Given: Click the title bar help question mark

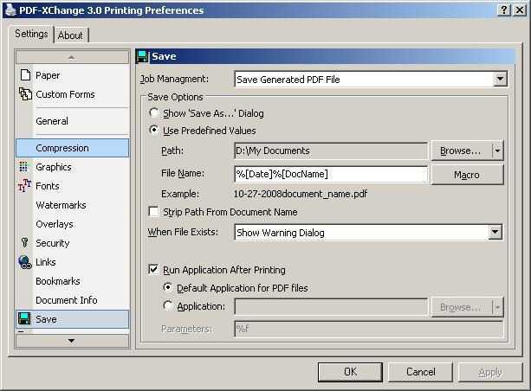Looking at the screenshot, I should 504,10.
